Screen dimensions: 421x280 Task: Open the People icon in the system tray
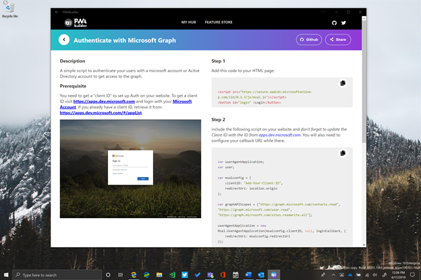pos(323,275)
